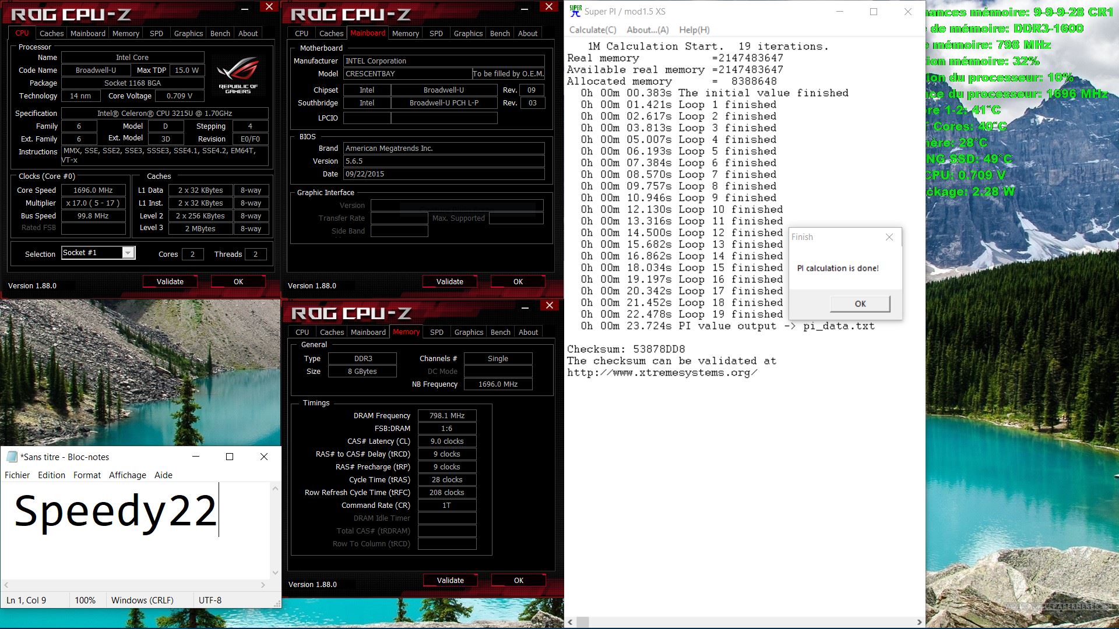Switch to CPU tab in Mainboard window
The width and height of the screenshot is (1119, 629).
302,34
